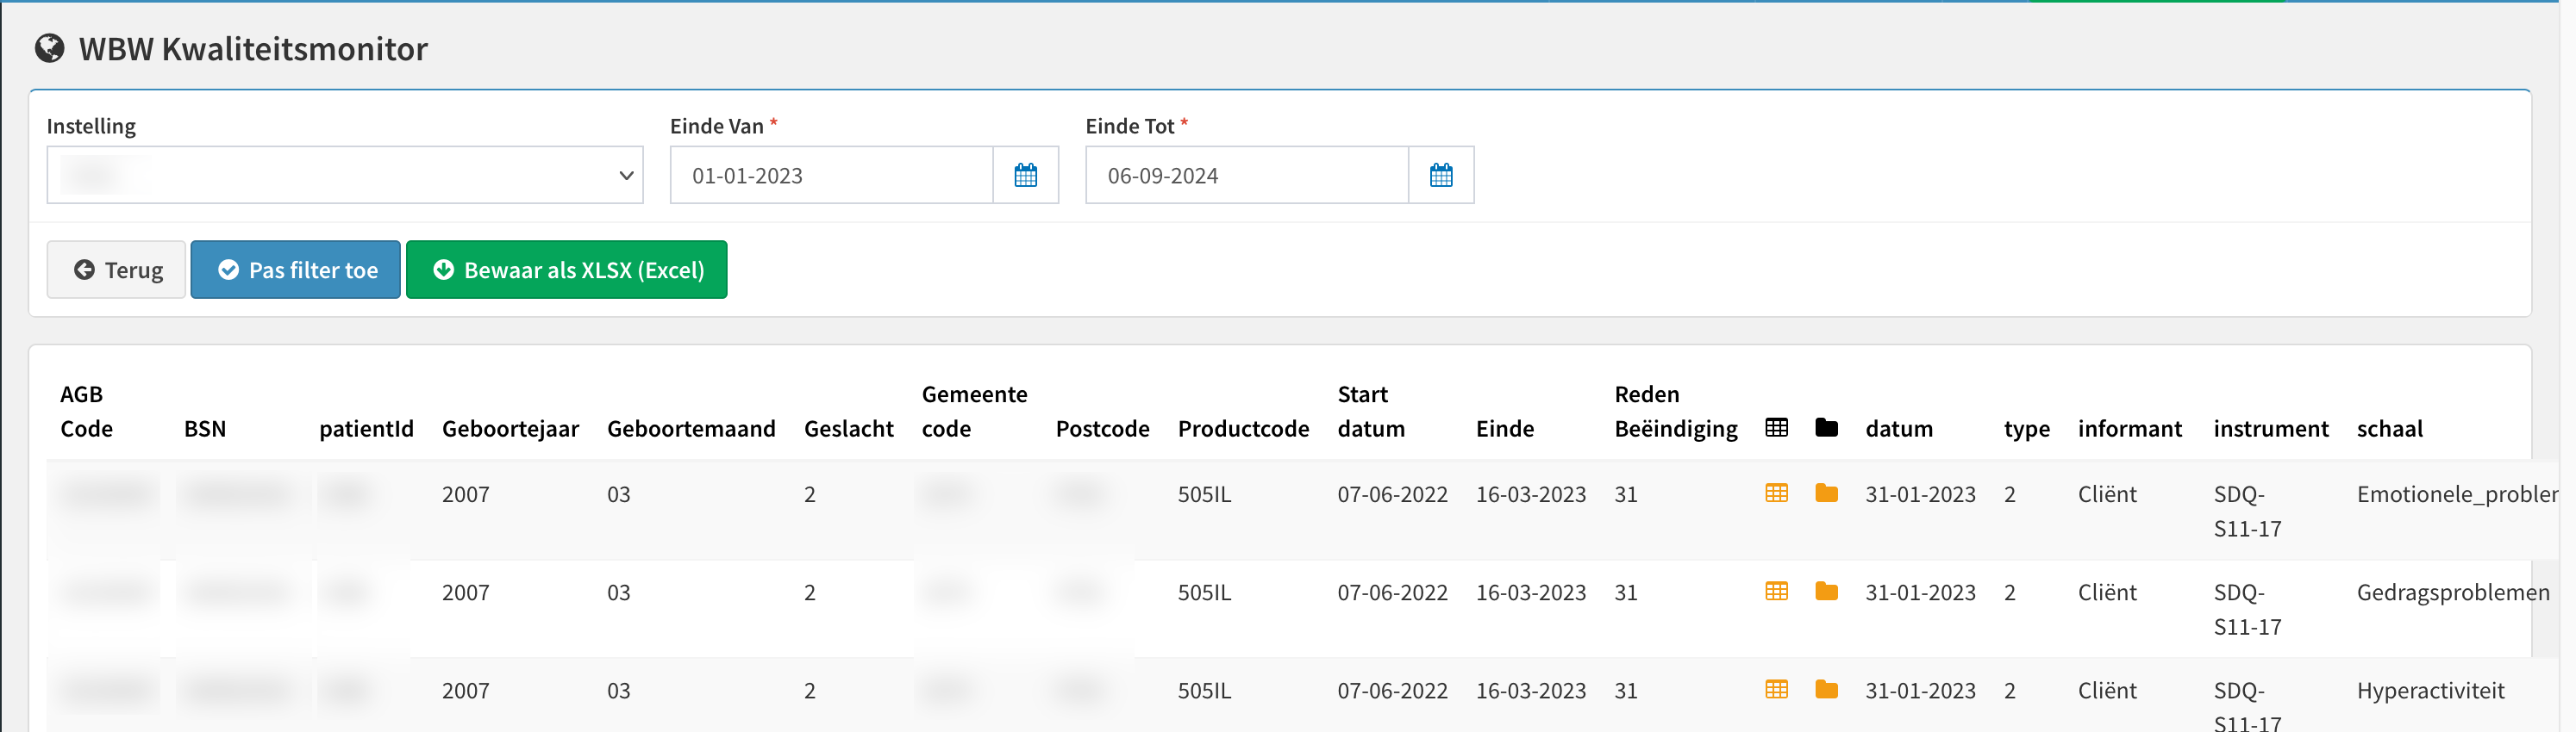
Task: Open the Einde Tot calendar picker
Action: (x=1441, y=175)
